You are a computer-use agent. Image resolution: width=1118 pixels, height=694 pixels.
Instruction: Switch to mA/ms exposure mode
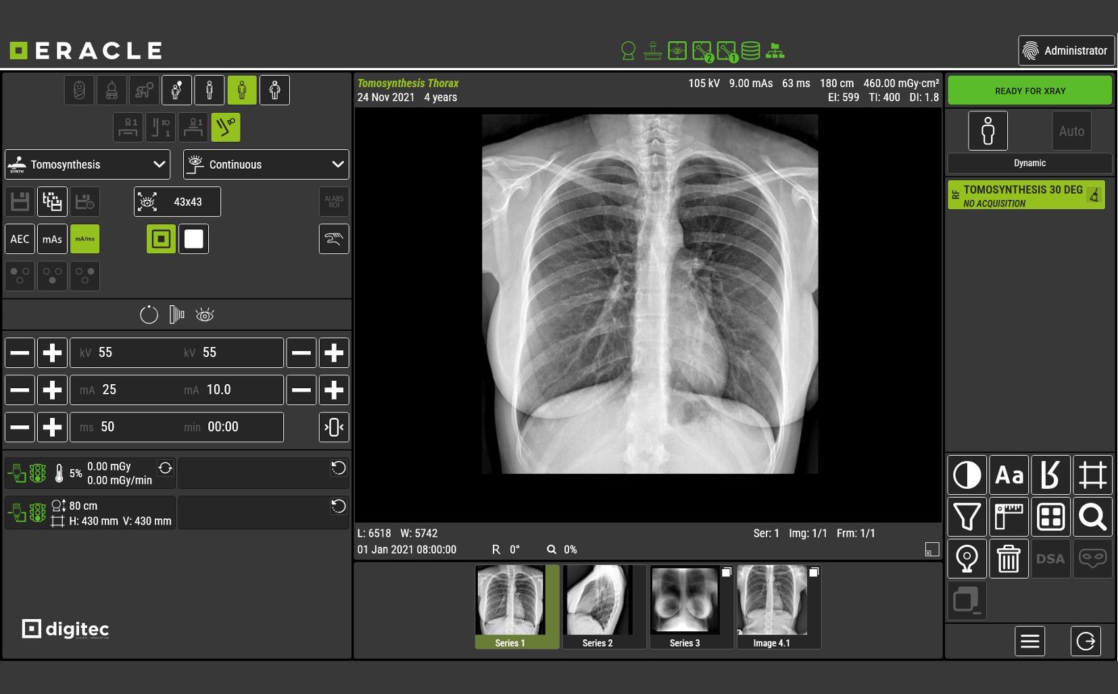click(85, 239)
